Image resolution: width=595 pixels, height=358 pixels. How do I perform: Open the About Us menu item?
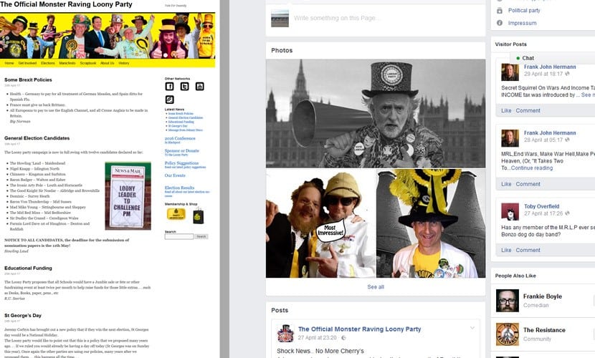tap(108, 63)
